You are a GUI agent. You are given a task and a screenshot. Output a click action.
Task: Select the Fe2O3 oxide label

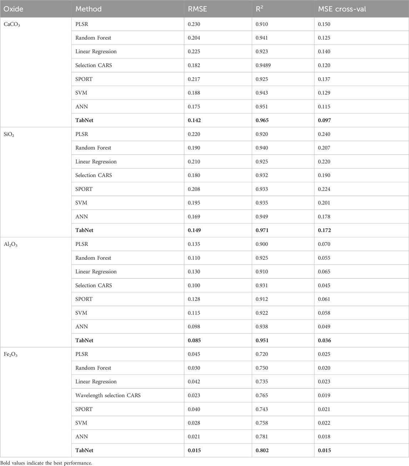pos(10,355)
